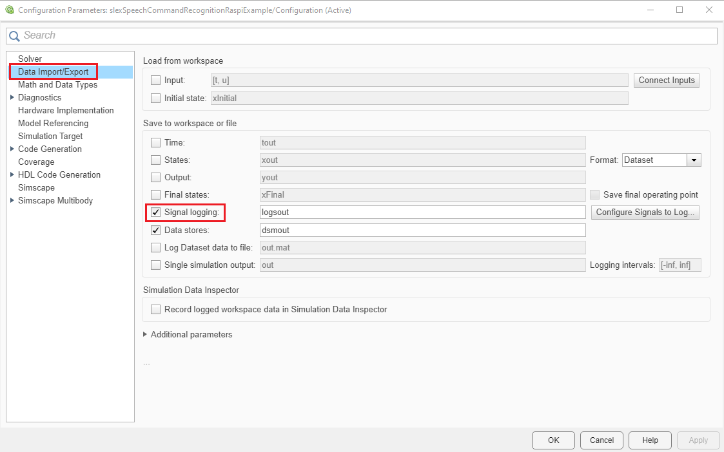The image size is (724, 452).
Task: Click the Simulink gear icon in title bar
Action: (x=10, y=10)
